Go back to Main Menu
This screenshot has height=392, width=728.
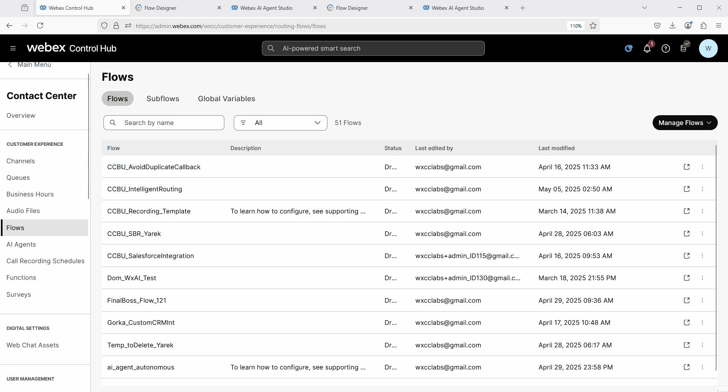30,65
